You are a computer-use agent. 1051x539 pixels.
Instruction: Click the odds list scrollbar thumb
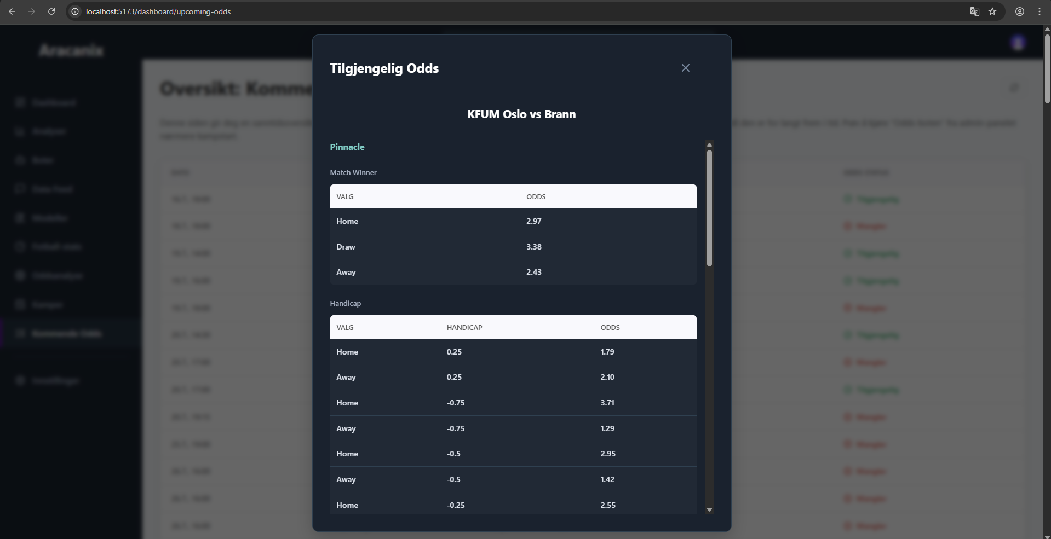709,208
